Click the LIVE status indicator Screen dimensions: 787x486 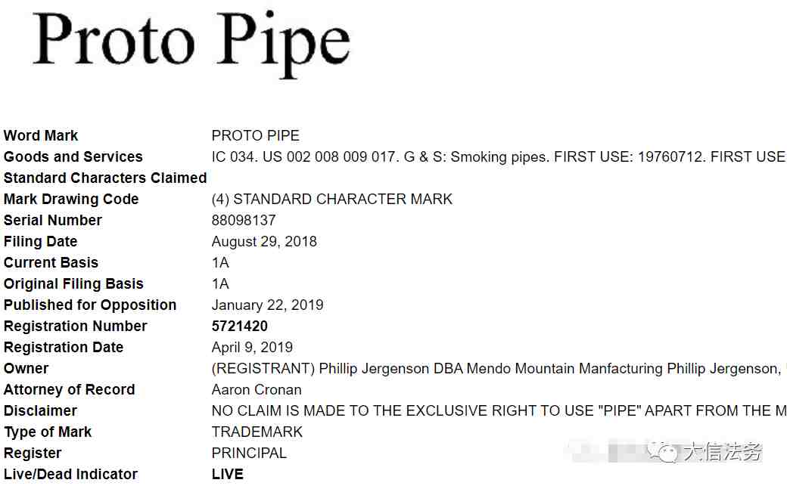[x=227, y=474]
